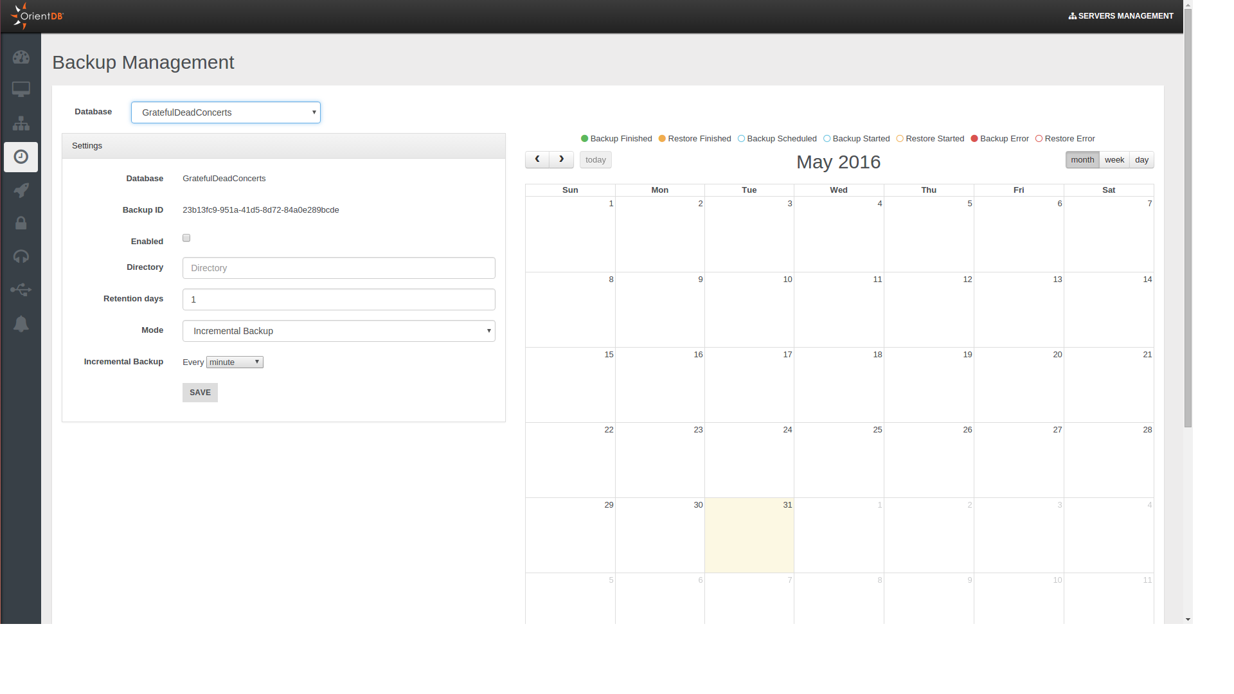The width and height of the screenshot is (1234, 694).
Task: Click the headset support sidebar icon
Action: (x=21, y=256)
